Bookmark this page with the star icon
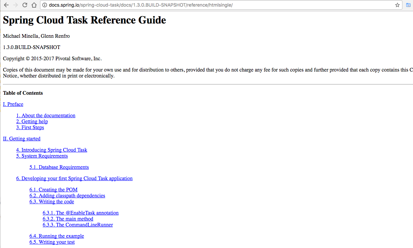The image size is (413, 248). tap(397, 5)
